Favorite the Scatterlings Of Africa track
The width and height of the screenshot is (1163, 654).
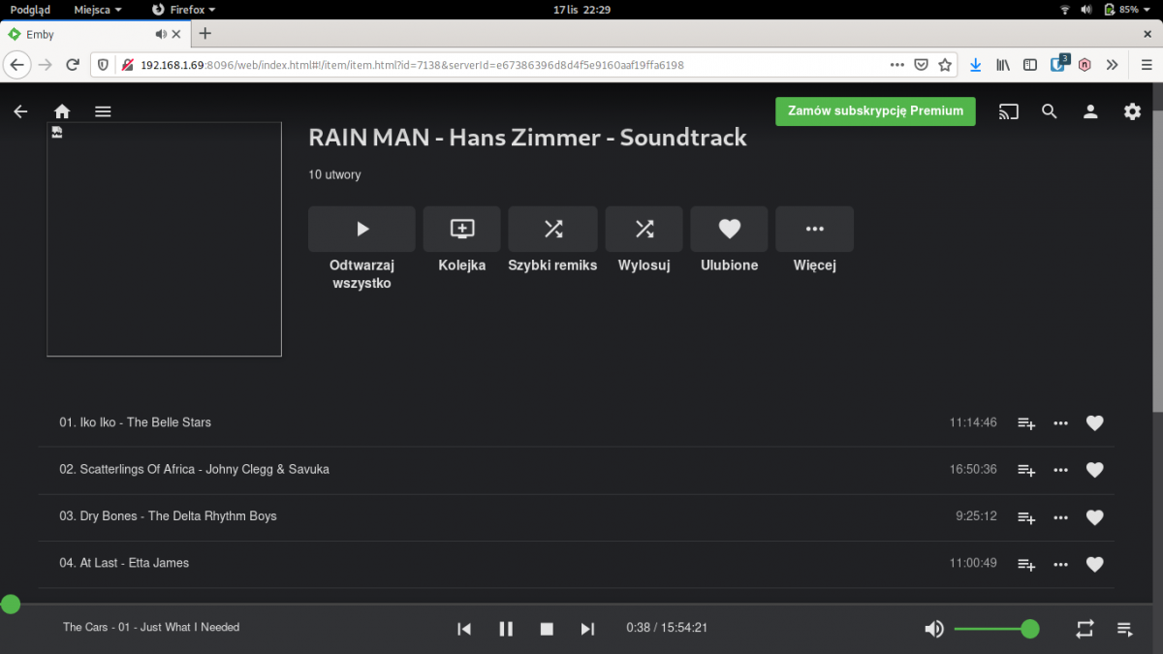1095,470
